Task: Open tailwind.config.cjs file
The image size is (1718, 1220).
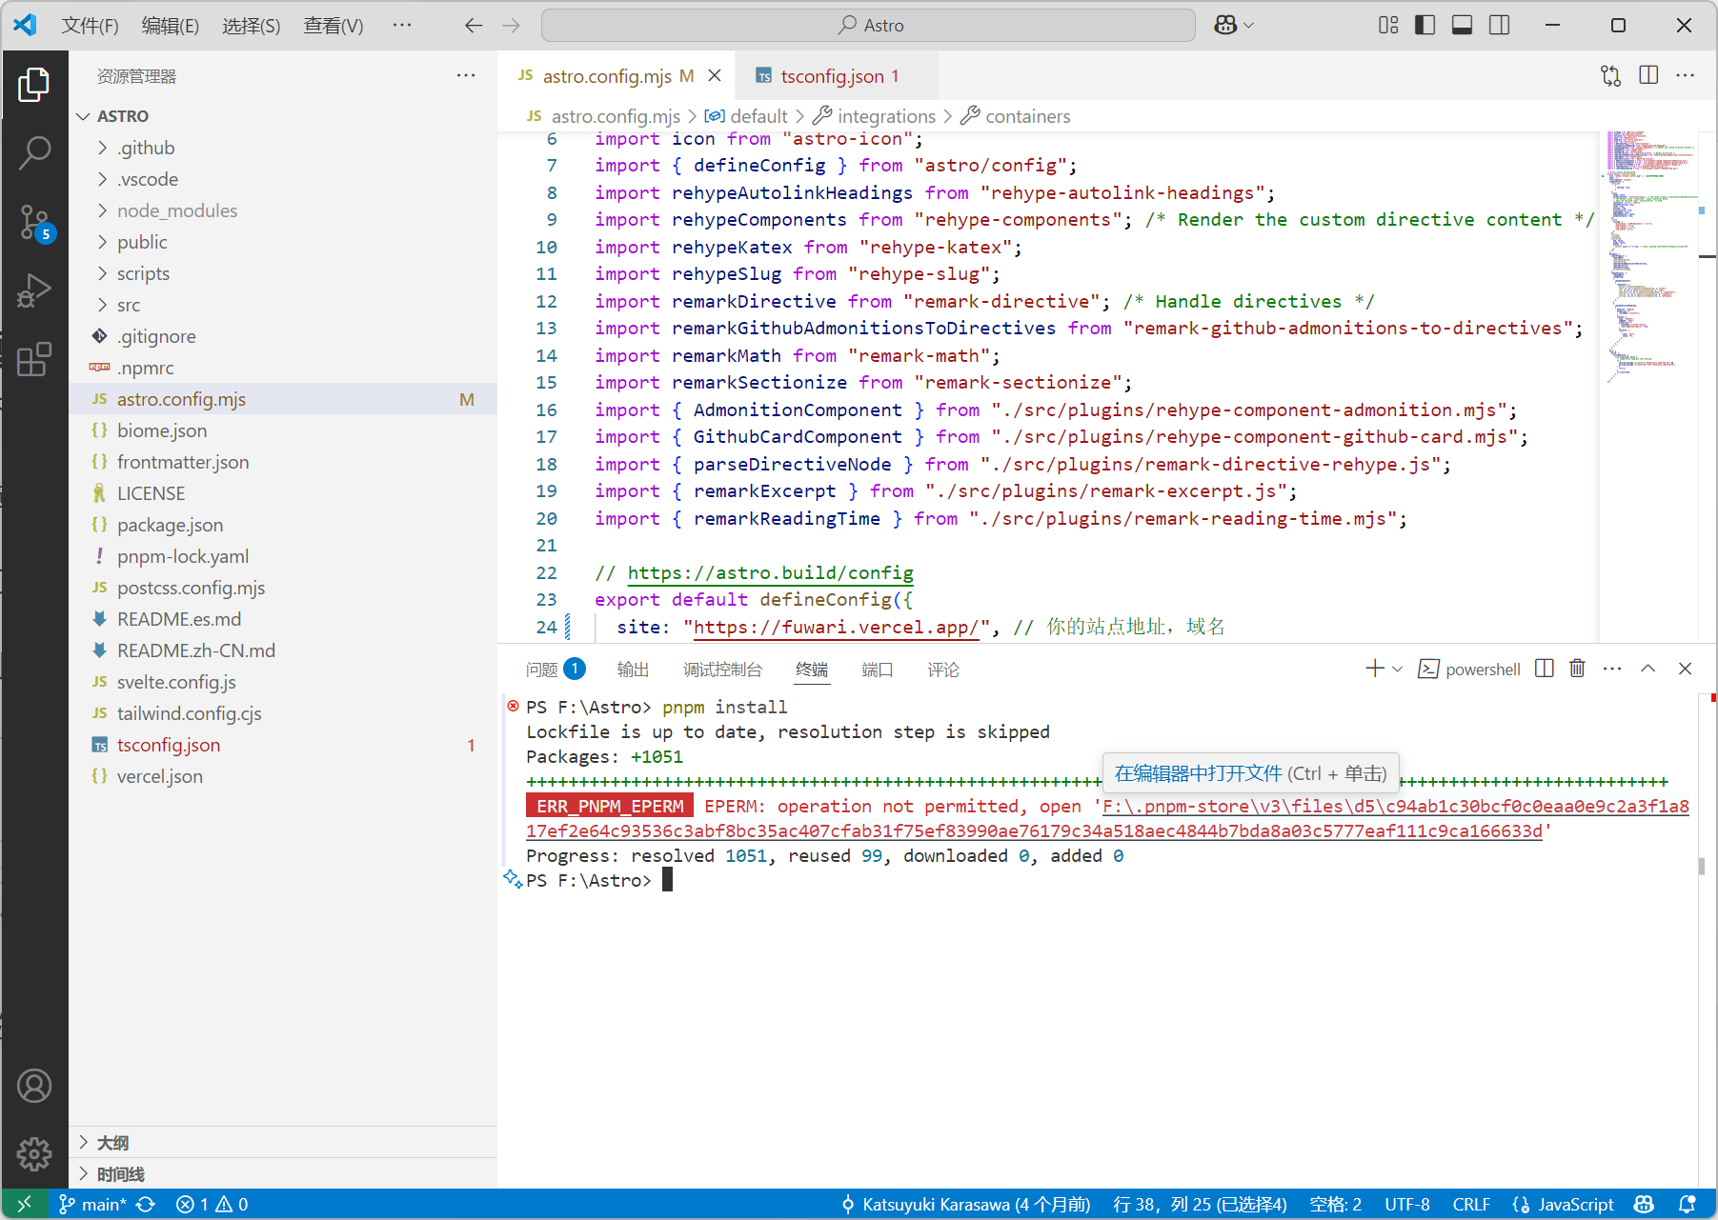Action: [283, 713]
